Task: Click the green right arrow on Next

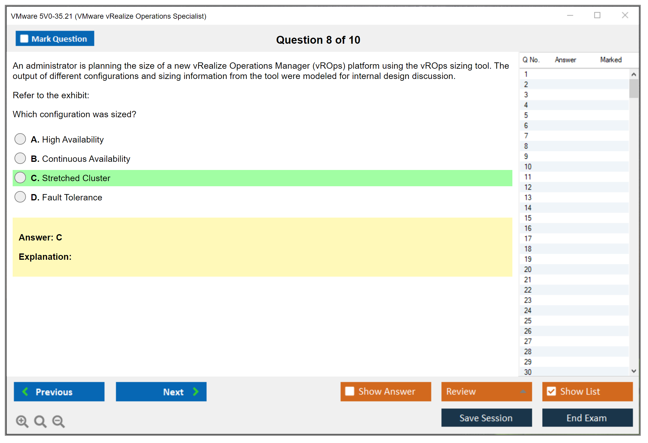Action: [196, 391]
